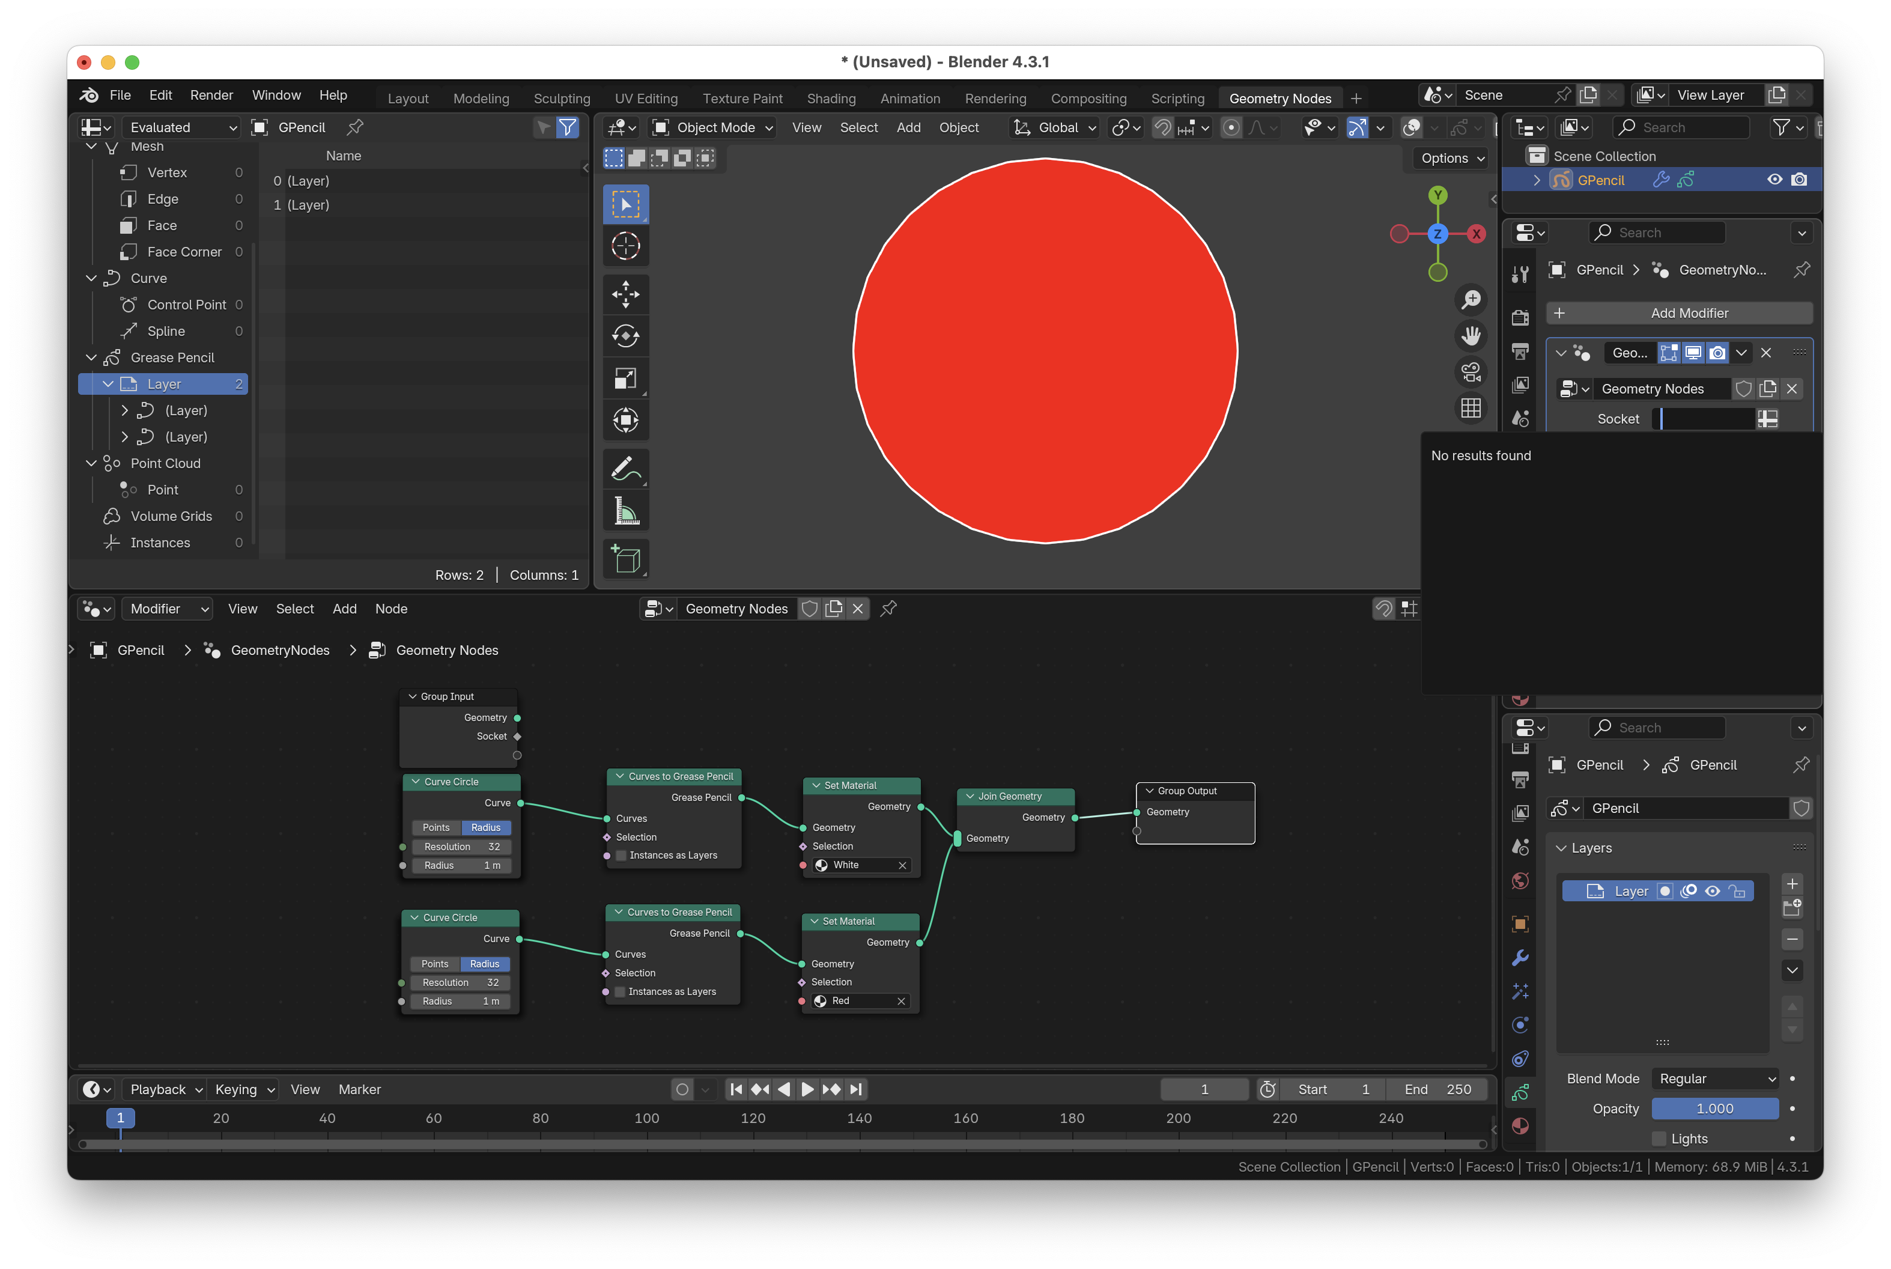This screenshot has height=1269, width=1891.
Task: Select the Annotate tool
Action: 625,469
